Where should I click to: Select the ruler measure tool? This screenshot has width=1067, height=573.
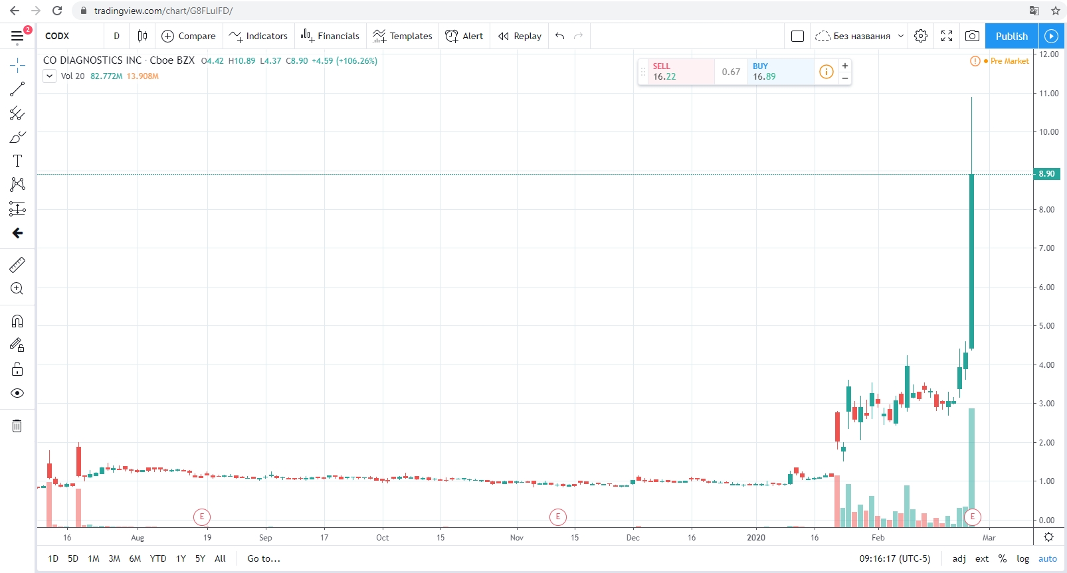17,265
